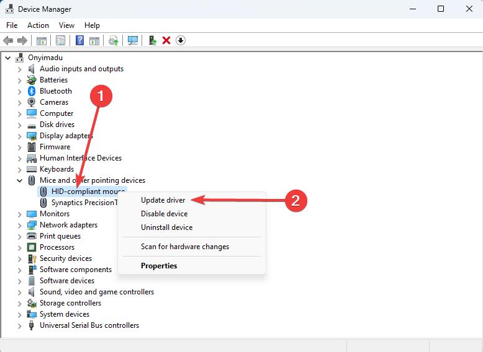
Task: Open the Action menu
Action: click(x=38, y=25)
